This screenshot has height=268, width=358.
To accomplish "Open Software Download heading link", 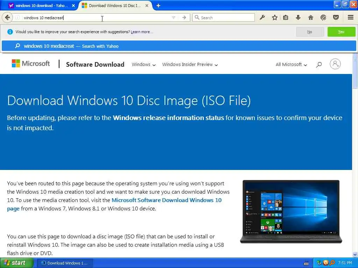I will tap(95, 65).
